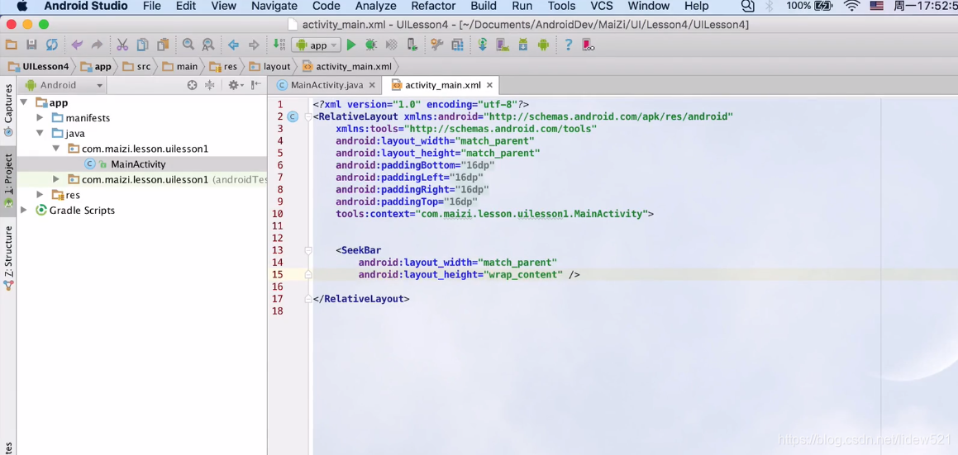Open Project Structure wrench icon

point(436,45)
